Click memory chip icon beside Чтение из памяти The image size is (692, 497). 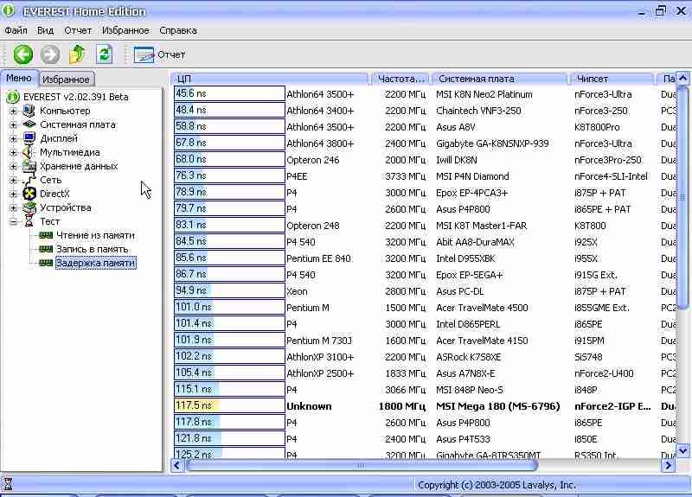pyautogui.click(x=46, y=235)
